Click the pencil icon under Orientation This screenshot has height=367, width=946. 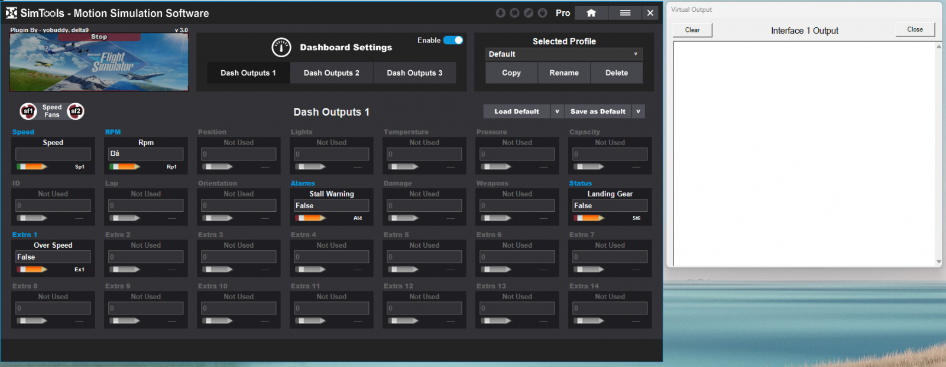coord(218,218)
